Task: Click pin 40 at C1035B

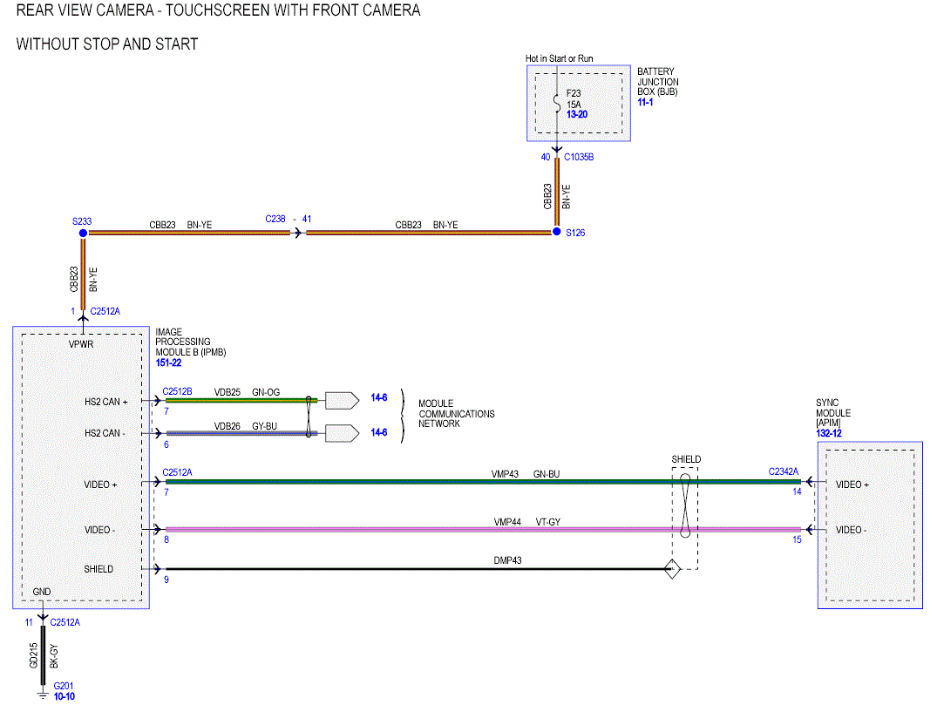Action: pos(546,157)
